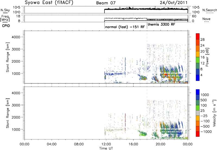Image resolution: width=217 pixels, height=150 pixels.
Task: Select the gray Velocity segment between -25 and 25
Action: coord(198,113)
